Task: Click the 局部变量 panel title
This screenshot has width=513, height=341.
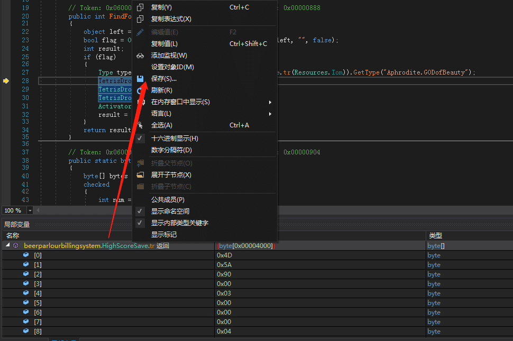Action: click(x=17, y=224)
